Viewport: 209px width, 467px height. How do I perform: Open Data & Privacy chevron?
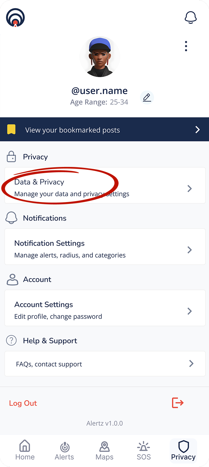point(190,189)
